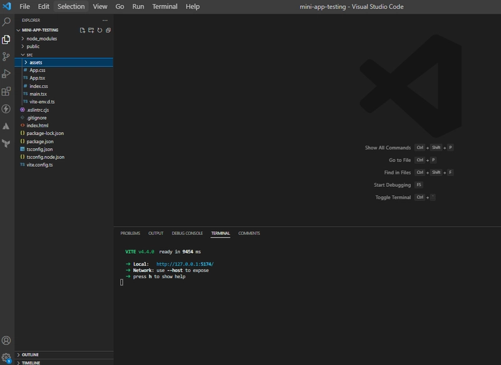The width and height of the screenshot is (501, 365).
Task: Open index.css file
Action: pos(64,86)
